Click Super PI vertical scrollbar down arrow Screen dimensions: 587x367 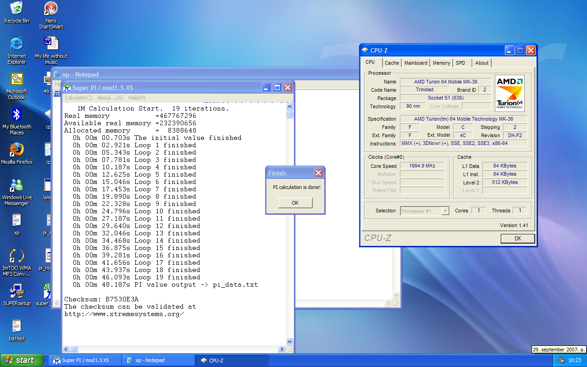pyautogui.click(x=289, y=341)
